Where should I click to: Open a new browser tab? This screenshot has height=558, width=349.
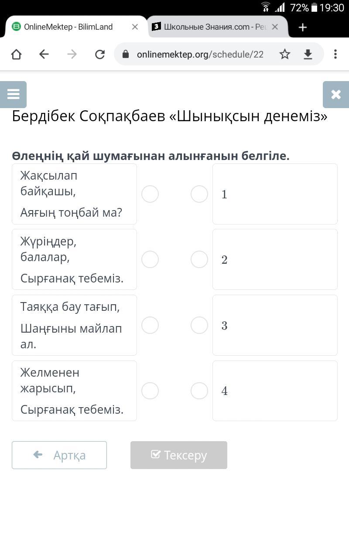click(x=303, y=27)
